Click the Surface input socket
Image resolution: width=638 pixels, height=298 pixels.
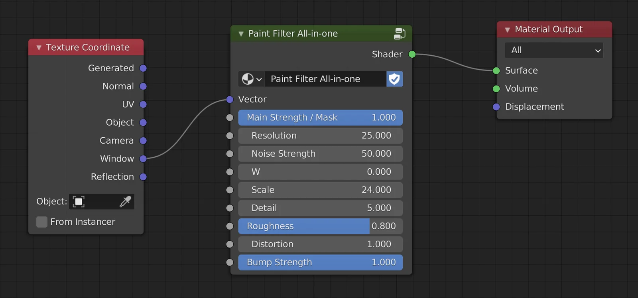pyautogui.click(x=496, y=71)
